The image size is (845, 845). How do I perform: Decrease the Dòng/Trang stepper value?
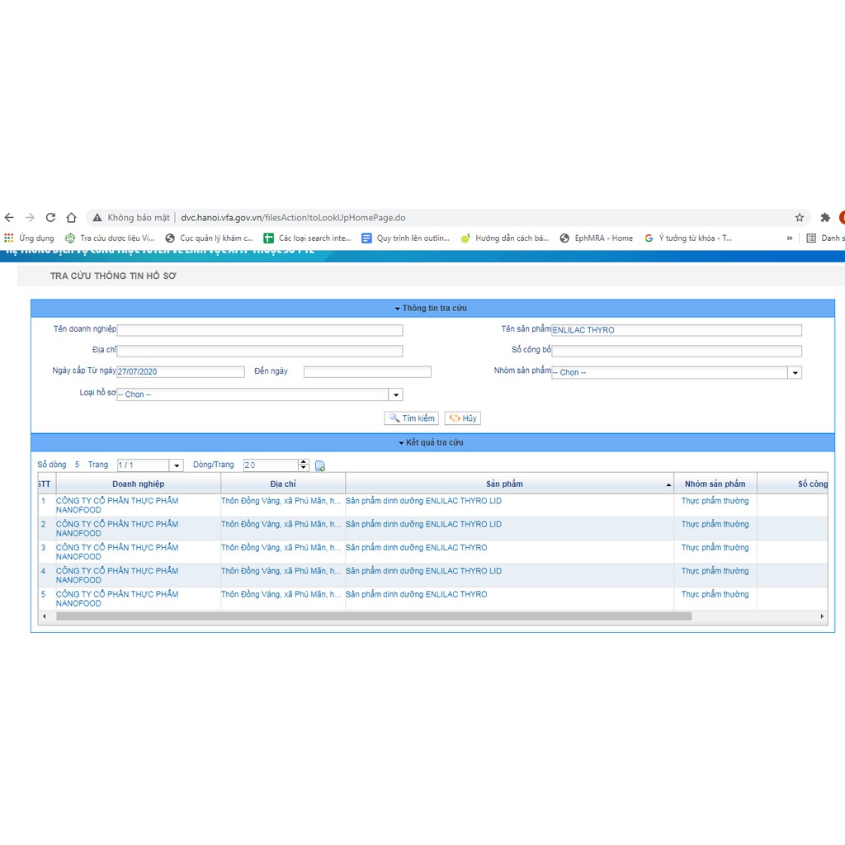pyautogui.click(x=304, y=468)
